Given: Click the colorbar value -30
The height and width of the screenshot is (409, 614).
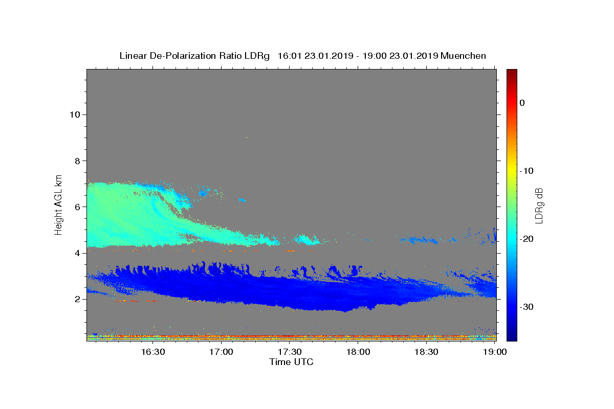Looking at the screenshot, I should [x=528, y=307].
